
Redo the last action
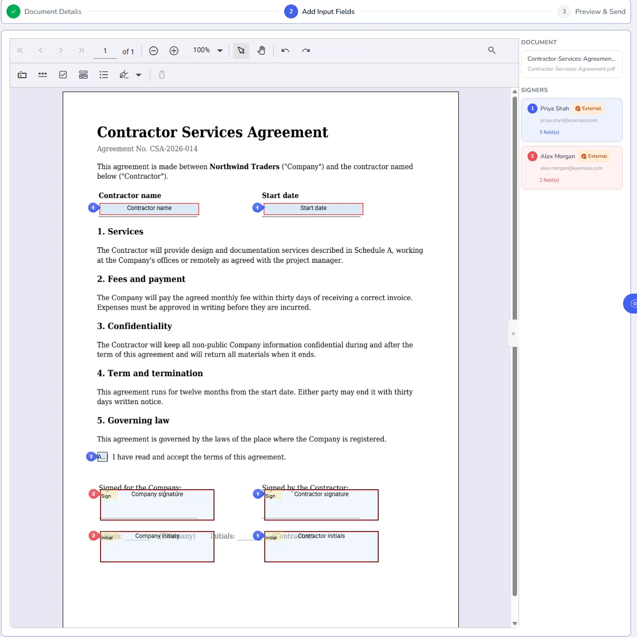tap(306, 50)
